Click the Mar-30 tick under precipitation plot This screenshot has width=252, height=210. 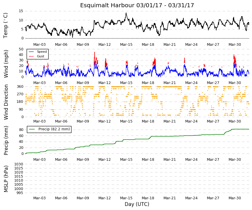tap(235, 160)
